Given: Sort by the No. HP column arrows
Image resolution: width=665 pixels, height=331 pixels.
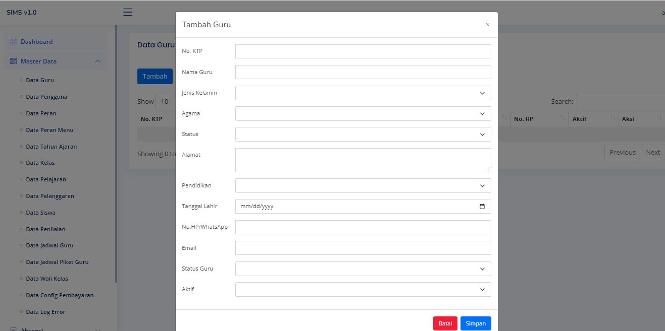Looking at the screenshot, I should [562, 118].
